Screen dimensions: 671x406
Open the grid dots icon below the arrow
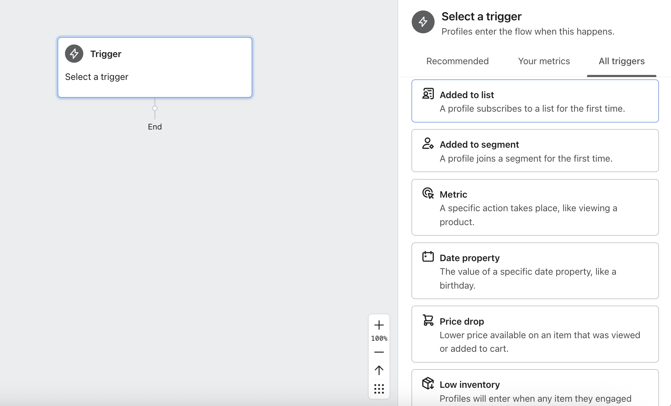click(379, 389)
